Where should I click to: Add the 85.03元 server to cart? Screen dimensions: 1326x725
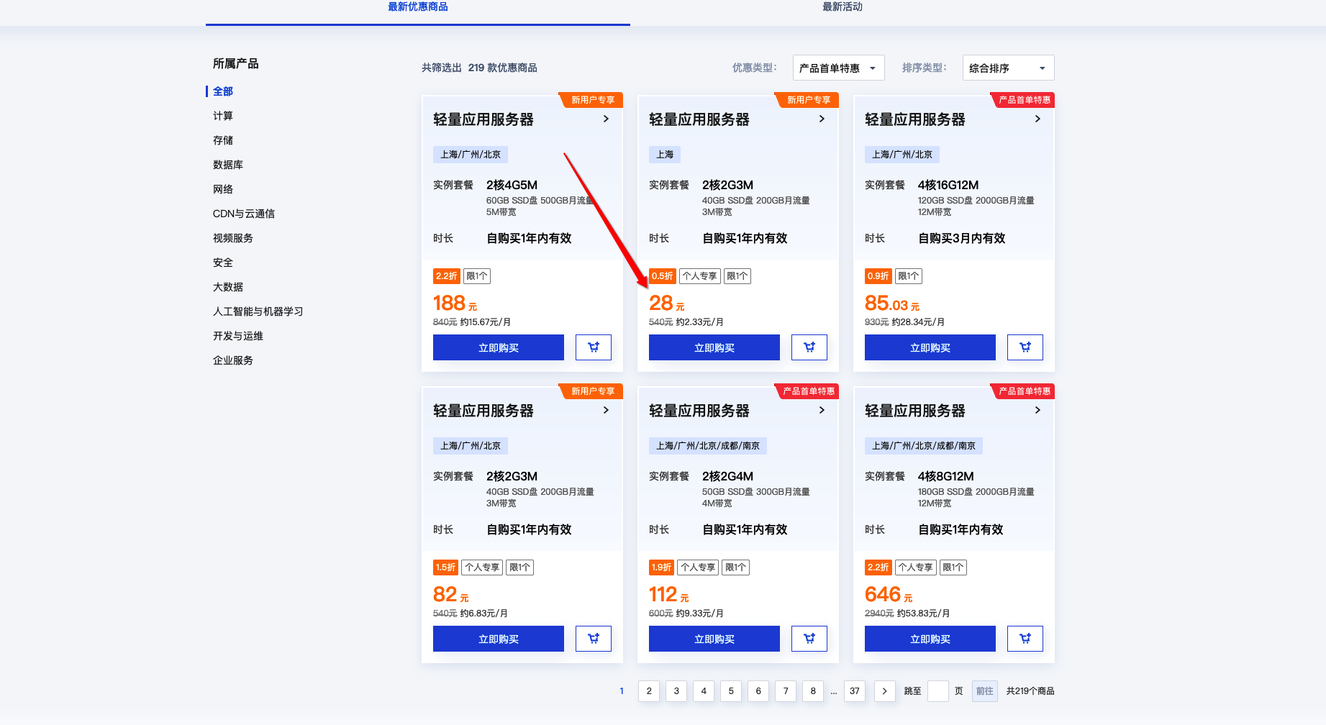click(1025, 347)
